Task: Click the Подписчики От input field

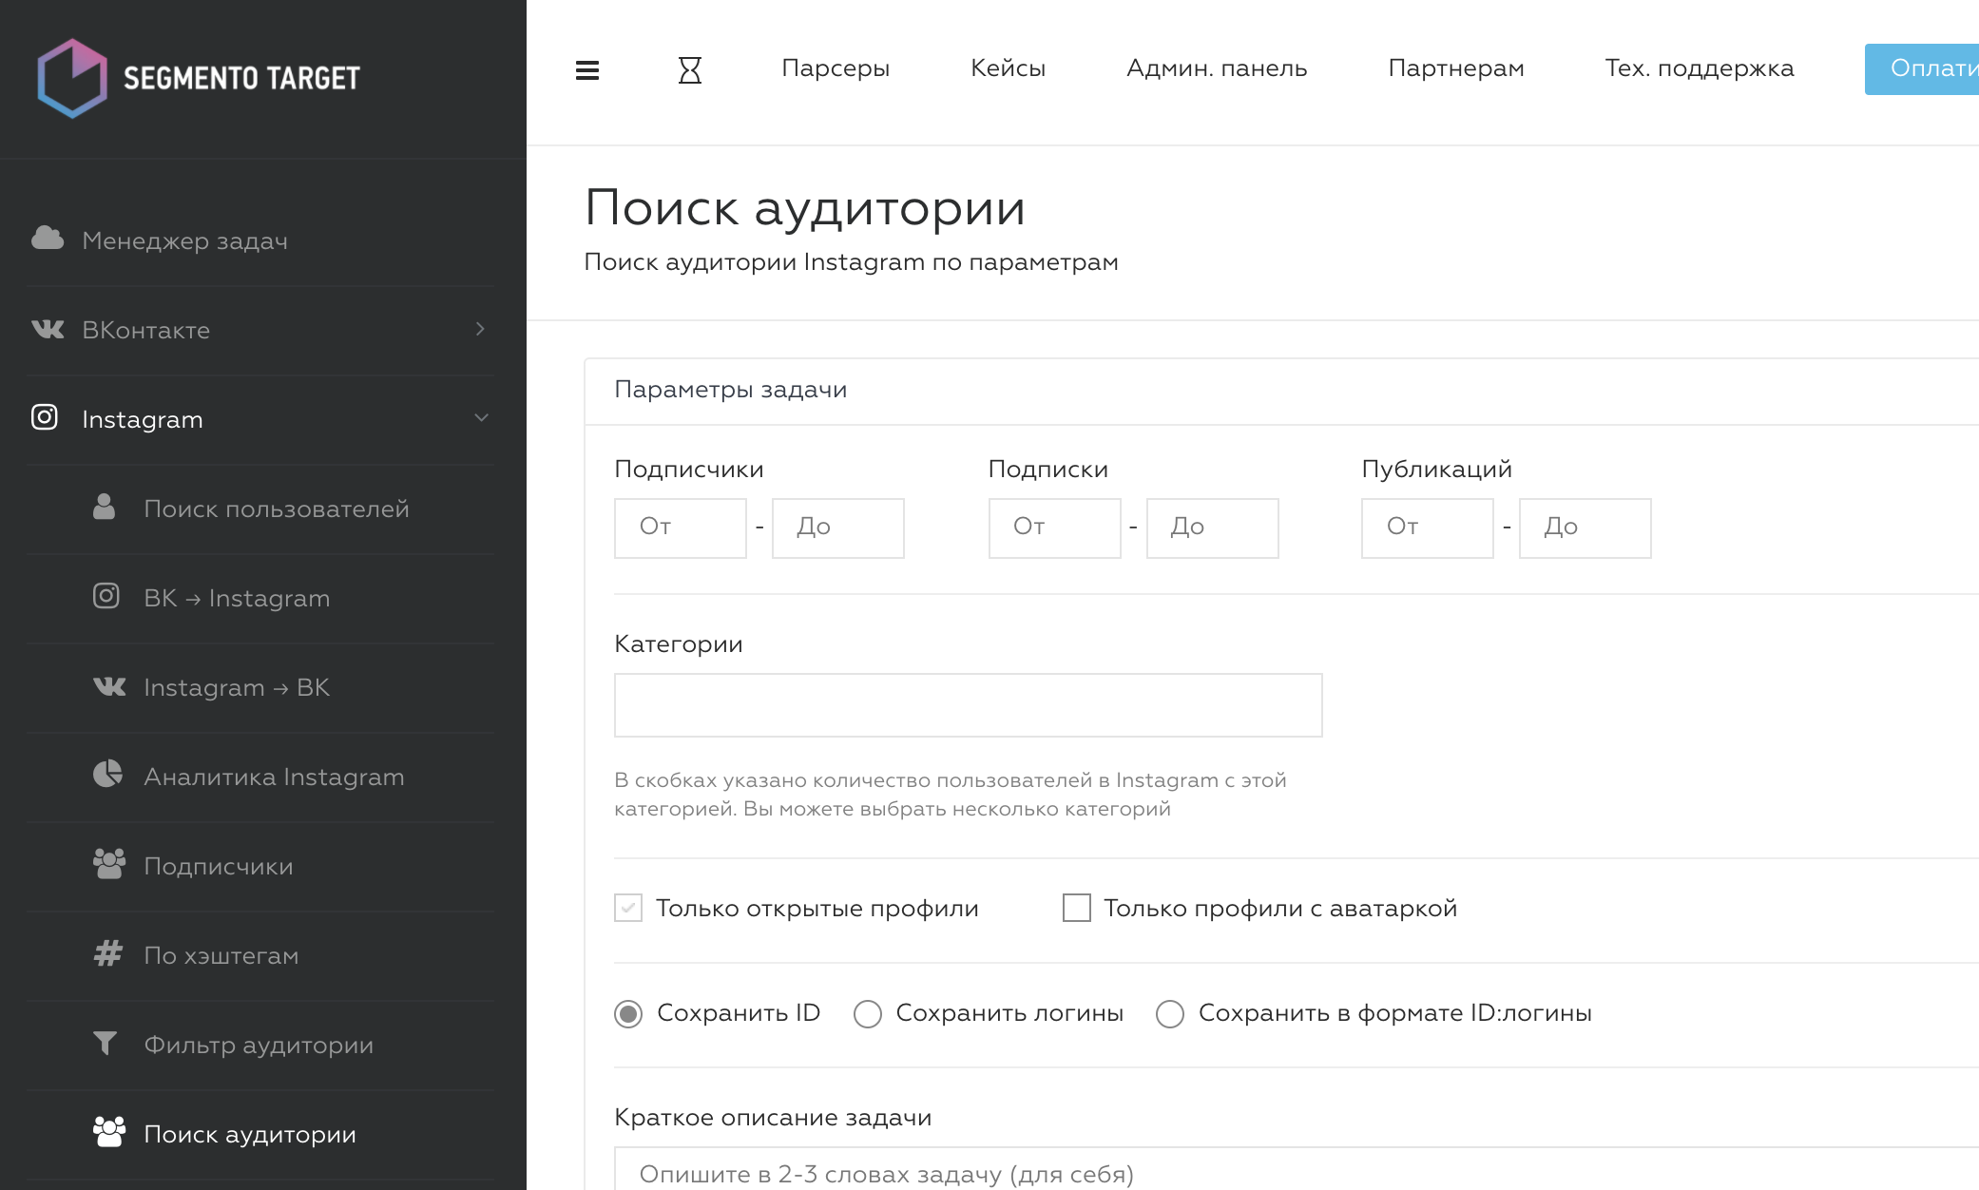Action: coord(681,528)
